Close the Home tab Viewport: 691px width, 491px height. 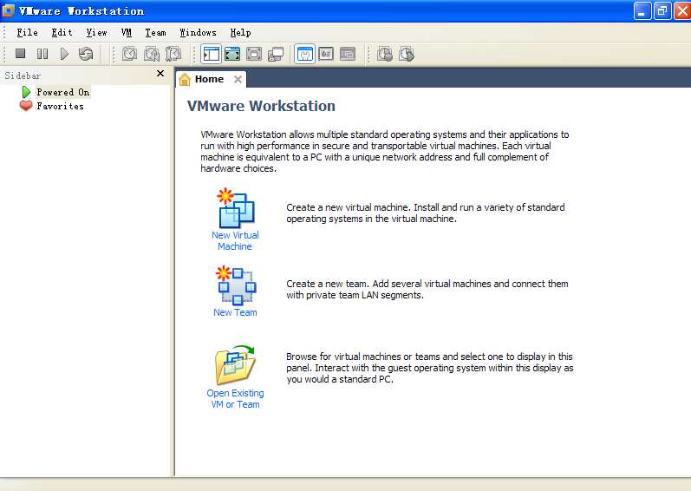(238, 79)
